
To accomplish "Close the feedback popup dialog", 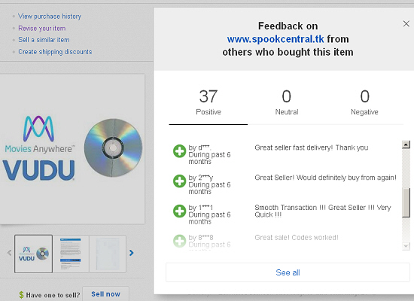I will 406,24.
